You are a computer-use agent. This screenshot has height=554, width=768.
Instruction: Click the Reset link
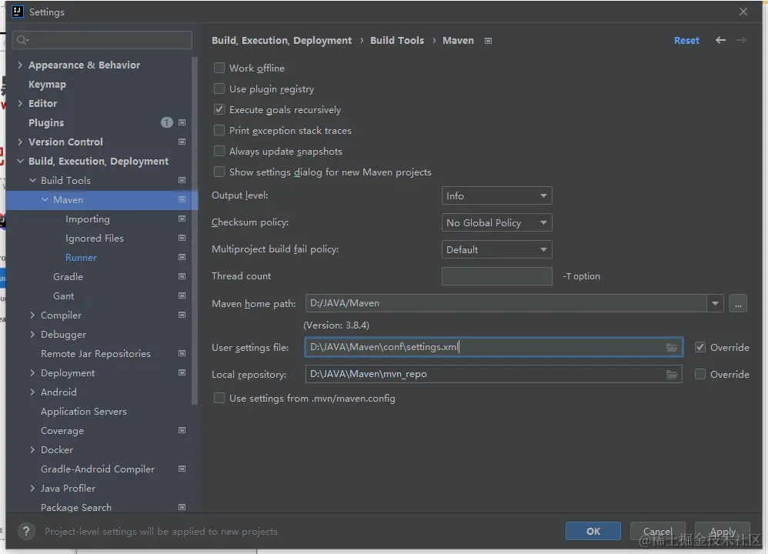pyautogui.click(x=686, y=41)
